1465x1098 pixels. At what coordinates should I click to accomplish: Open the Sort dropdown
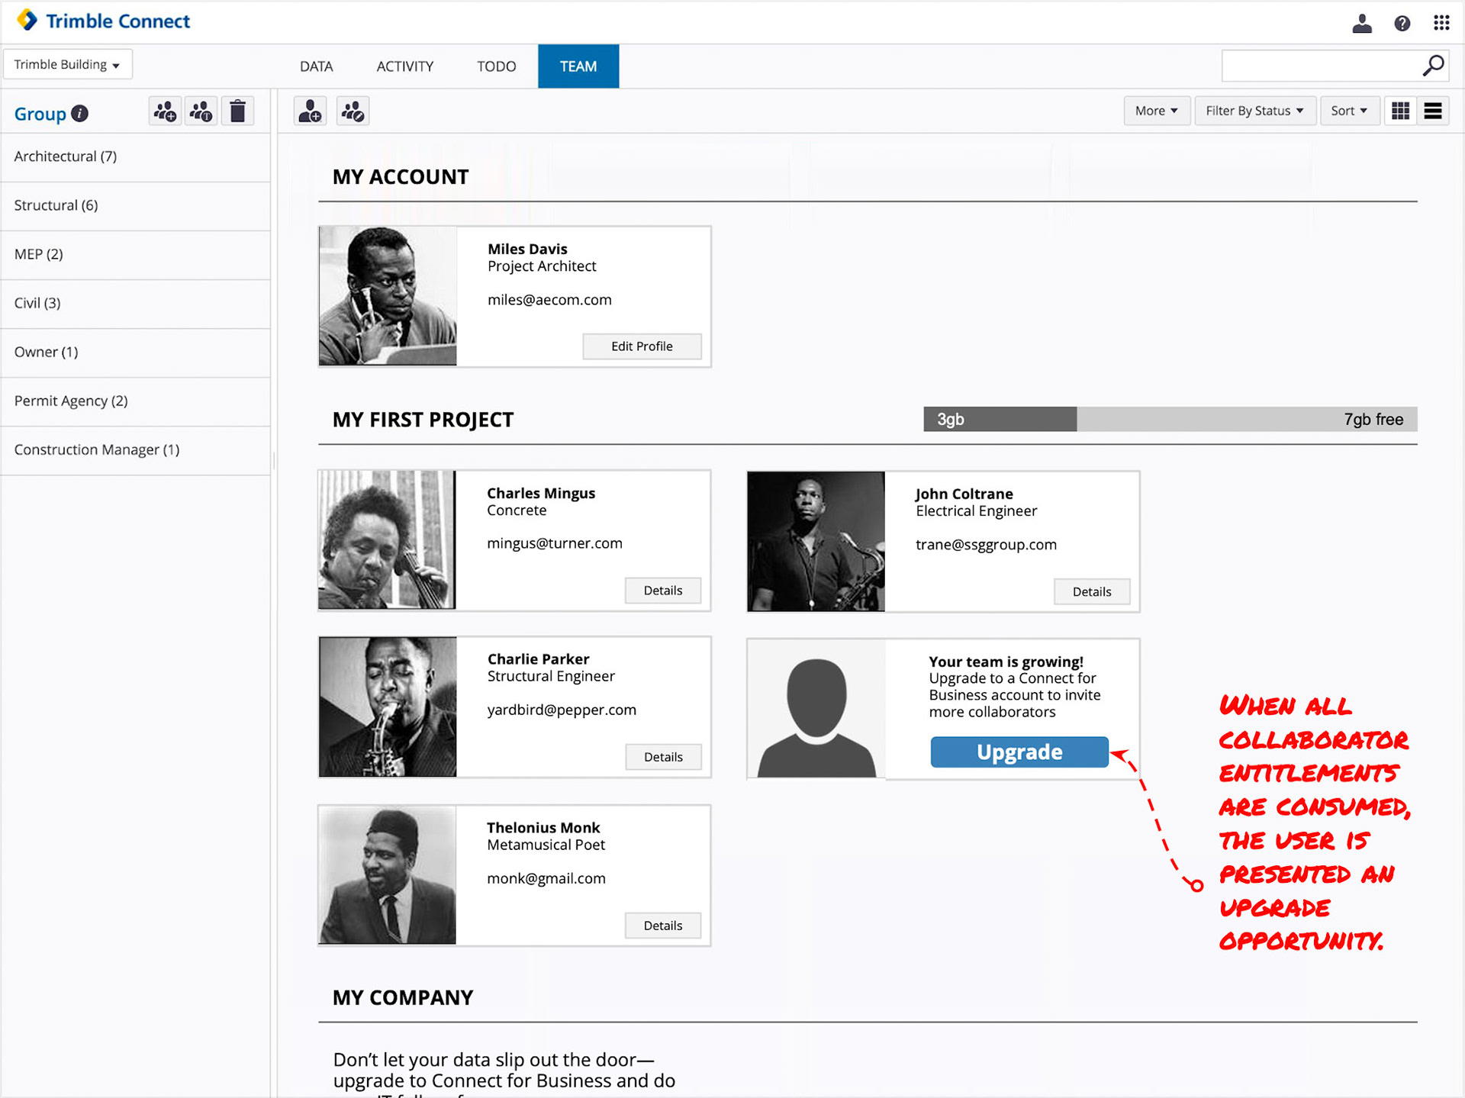click(x=1348, y=111)
